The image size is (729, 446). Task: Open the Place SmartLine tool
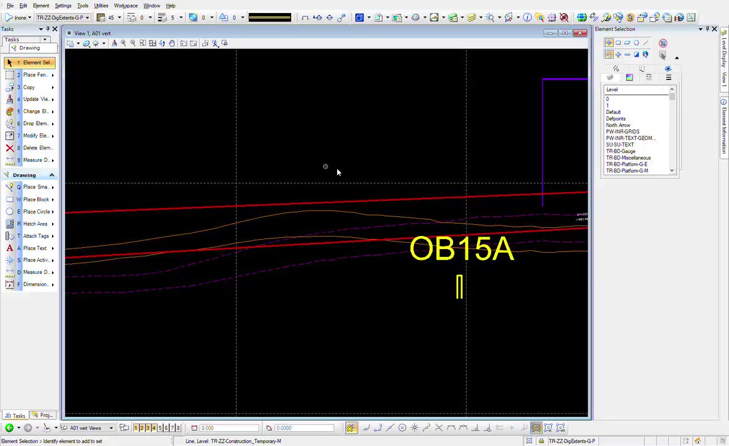tap(30, 187)
